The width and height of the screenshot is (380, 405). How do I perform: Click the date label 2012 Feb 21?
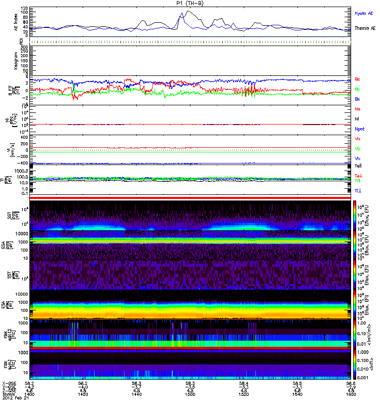coord(16,398)
